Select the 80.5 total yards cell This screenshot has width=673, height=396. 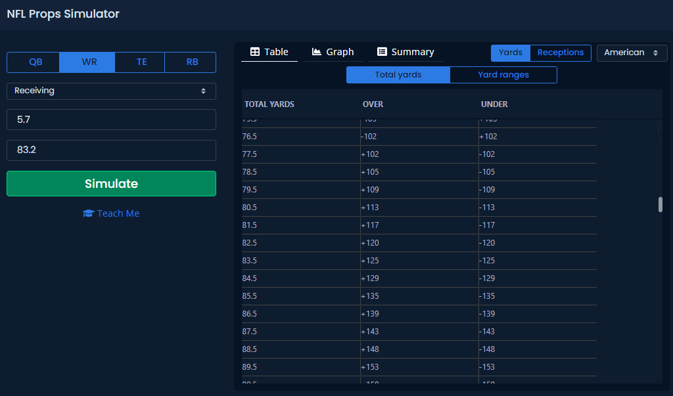click(x=301, y=208)
